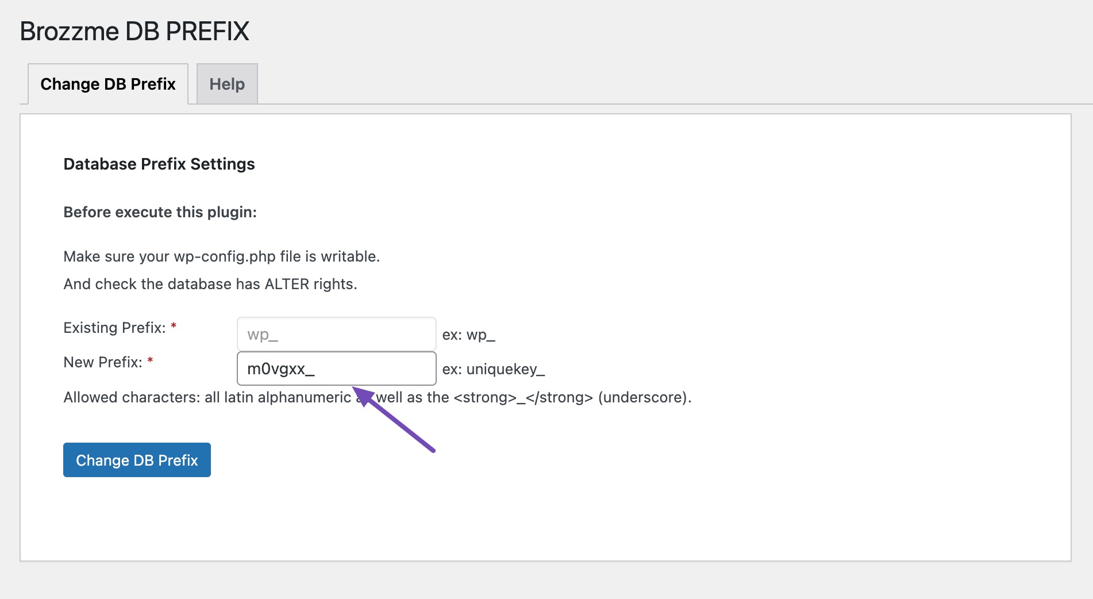Click the Existing Prefix label
Image resolution: width=1093 pixels, height=599 pixels.
114,328
